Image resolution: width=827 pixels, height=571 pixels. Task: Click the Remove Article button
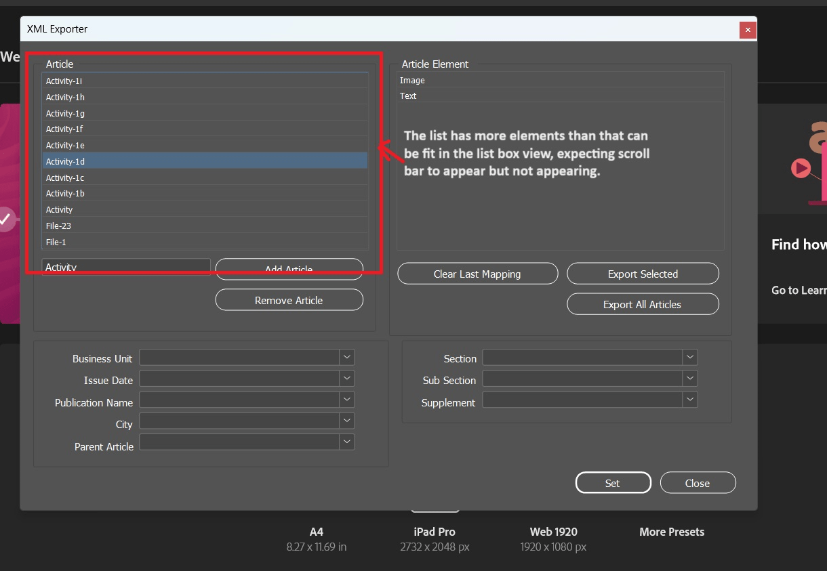(289, 300)
